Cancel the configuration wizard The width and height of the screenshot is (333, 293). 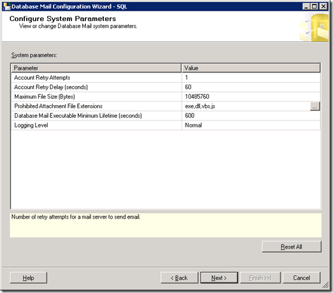click(301, 278)
